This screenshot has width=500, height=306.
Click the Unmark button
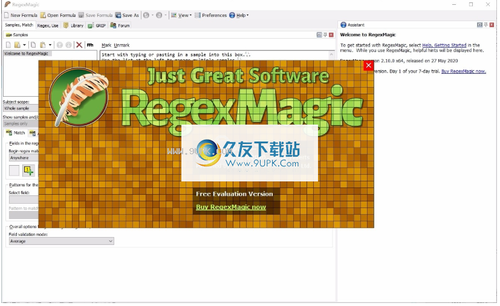tap(122, 45)
